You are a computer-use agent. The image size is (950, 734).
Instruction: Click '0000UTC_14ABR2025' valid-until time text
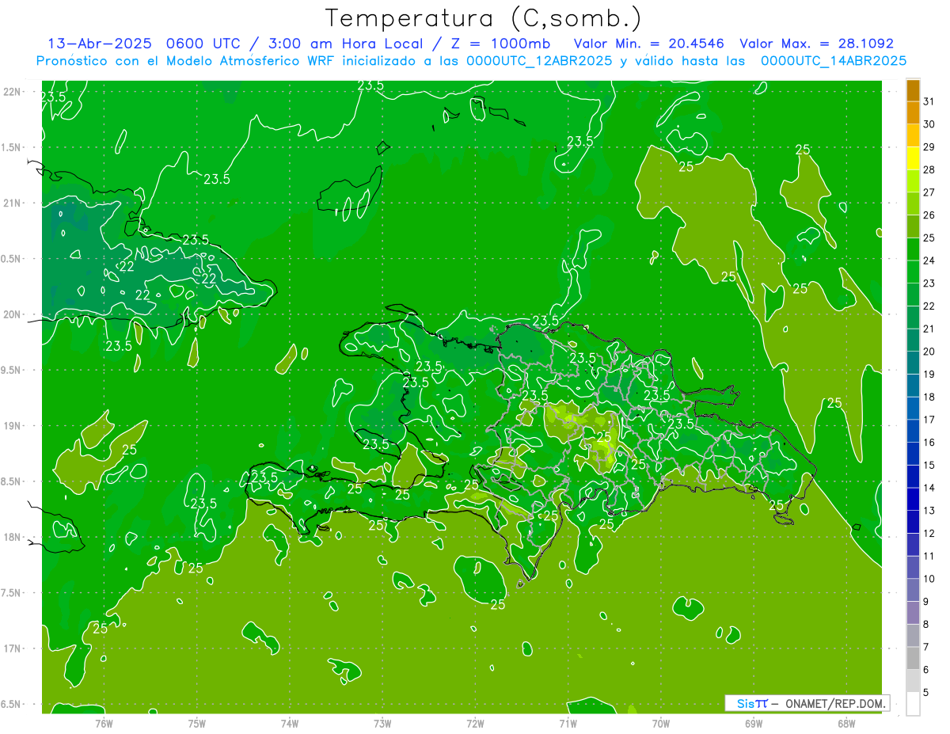click(x=834, y=60)
